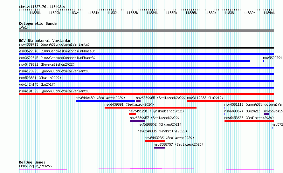Open the nsv4191022 gnomAD label
This screenshot has height=173, width=283.
[54, 91]
